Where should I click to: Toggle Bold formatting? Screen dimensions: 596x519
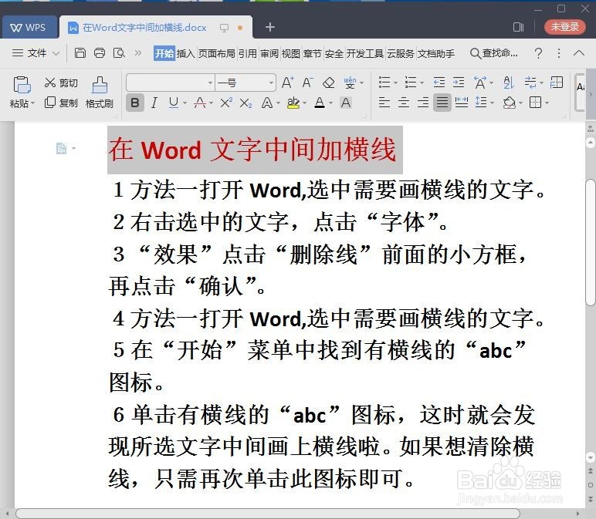[x=135, y=103]
